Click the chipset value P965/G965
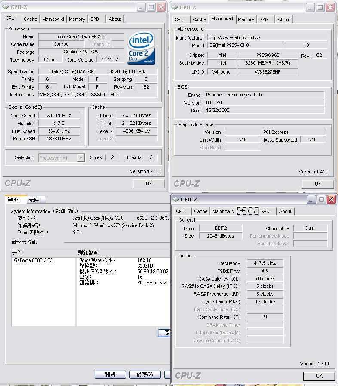338x386 pixels. [x=267, y=55]
